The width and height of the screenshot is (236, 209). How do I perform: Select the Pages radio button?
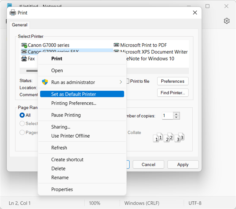(x=22, y=133)
